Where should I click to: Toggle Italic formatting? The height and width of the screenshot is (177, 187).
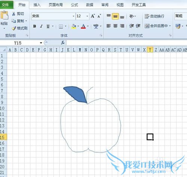(x=42, y=26)
